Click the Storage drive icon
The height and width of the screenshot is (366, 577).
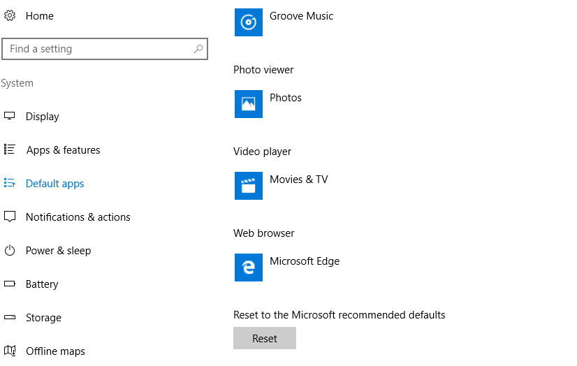(x=10, y=317)
